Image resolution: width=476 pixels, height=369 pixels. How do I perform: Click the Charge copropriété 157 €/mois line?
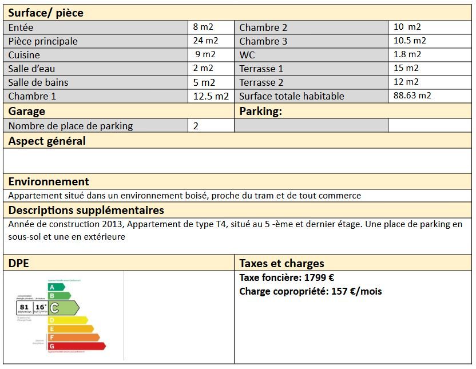311,291
